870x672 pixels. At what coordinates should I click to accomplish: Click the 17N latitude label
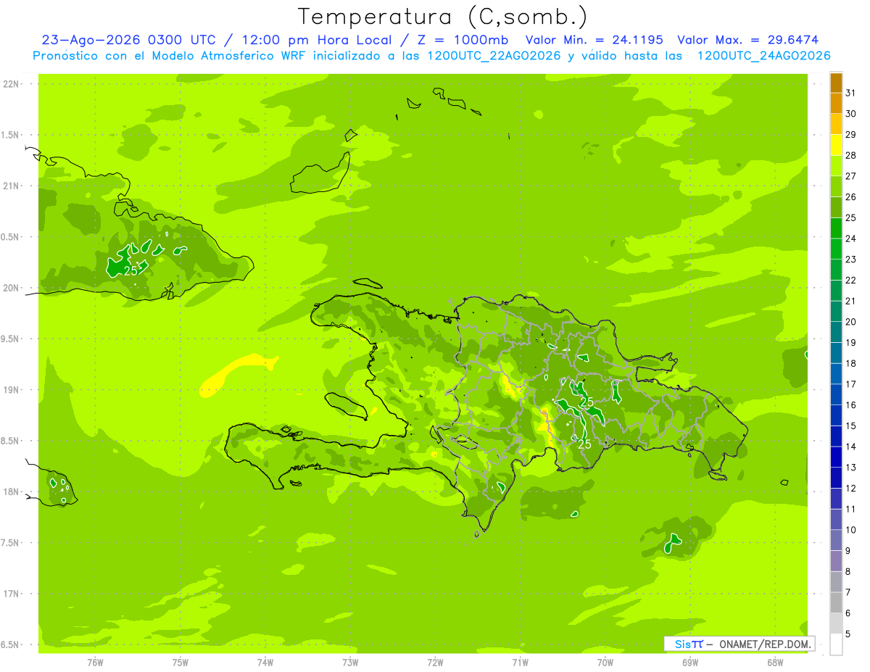[x=12, y=594]
